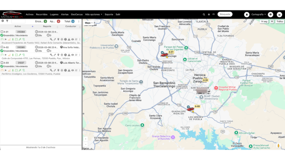The image size is (285, 160).
Task: Open the round grid menu button at far right
Action: [x=279, y=15]
